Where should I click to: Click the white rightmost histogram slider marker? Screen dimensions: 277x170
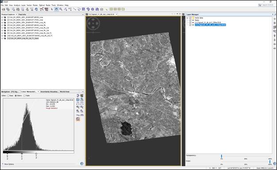coord(36,153)
